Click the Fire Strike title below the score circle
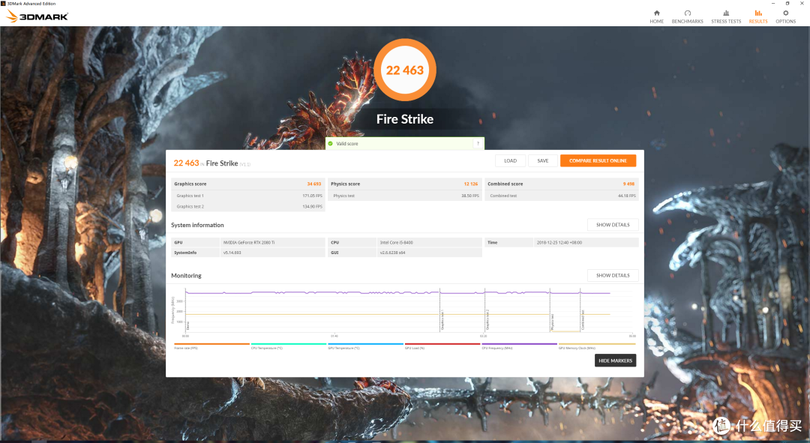The height and width of the screenshot is (443, 810). (x=405, y=119)
